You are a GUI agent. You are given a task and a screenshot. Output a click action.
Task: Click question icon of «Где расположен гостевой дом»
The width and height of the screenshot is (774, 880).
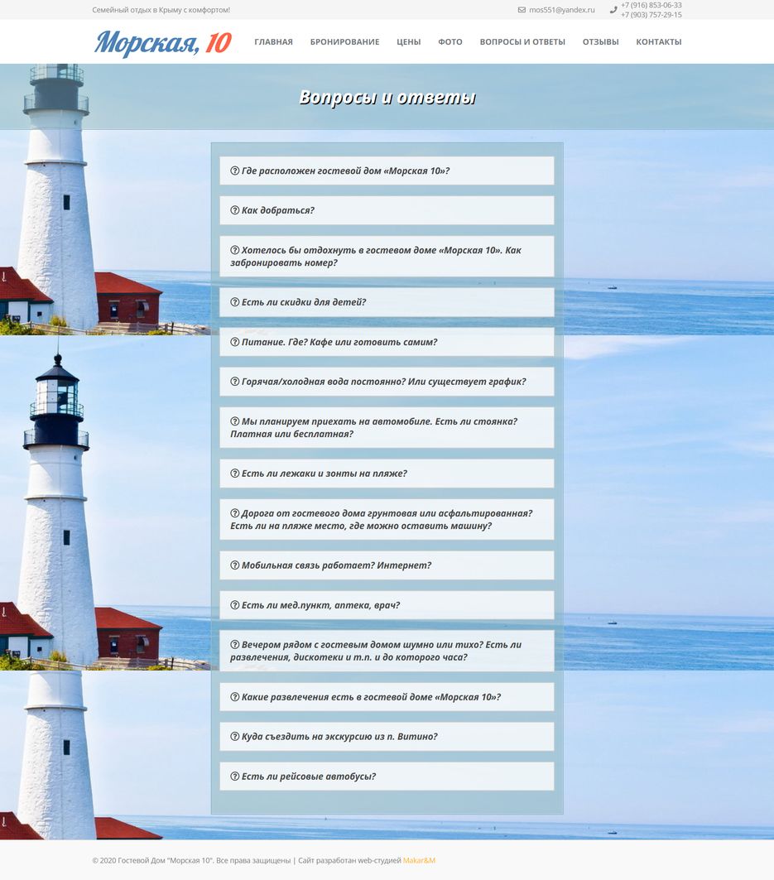[234, 171]
